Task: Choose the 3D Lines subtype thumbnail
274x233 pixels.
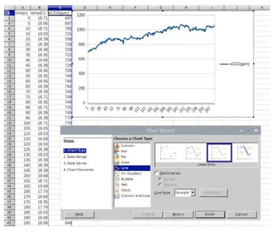Action: (x=245, y=153)
